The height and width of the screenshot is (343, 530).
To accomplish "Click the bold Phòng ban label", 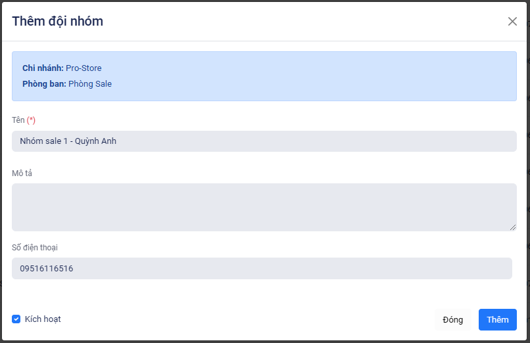I will click(x=44, y=84).
